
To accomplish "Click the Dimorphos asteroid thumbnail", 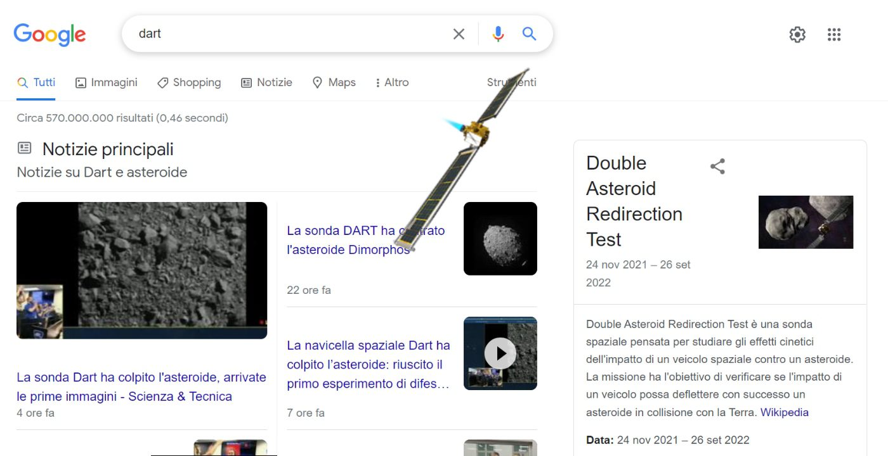I will pos(500,239).
